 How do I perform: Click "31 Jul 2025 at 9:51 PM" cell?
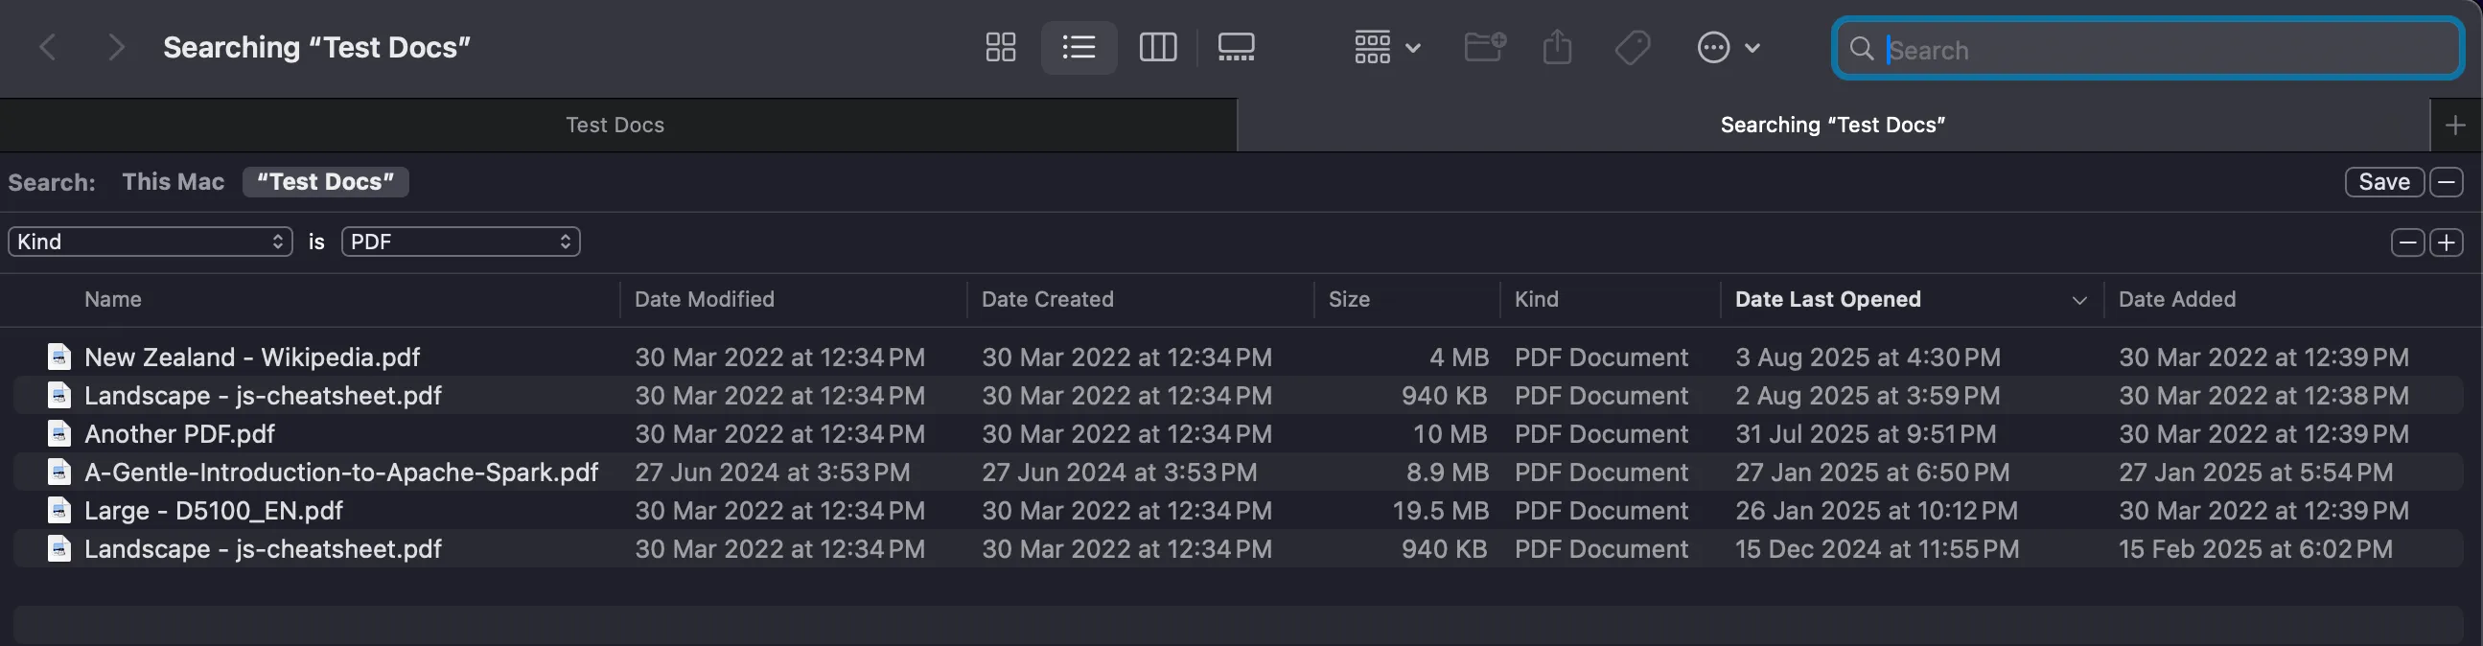point(1866,434)
